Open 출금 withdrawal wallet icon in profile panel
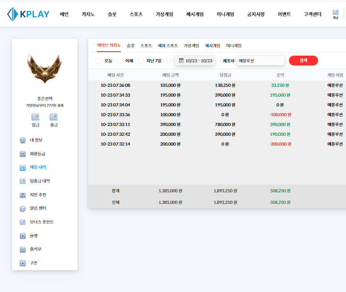The width and height of the screenshot is (346, 292). [53, 118]
